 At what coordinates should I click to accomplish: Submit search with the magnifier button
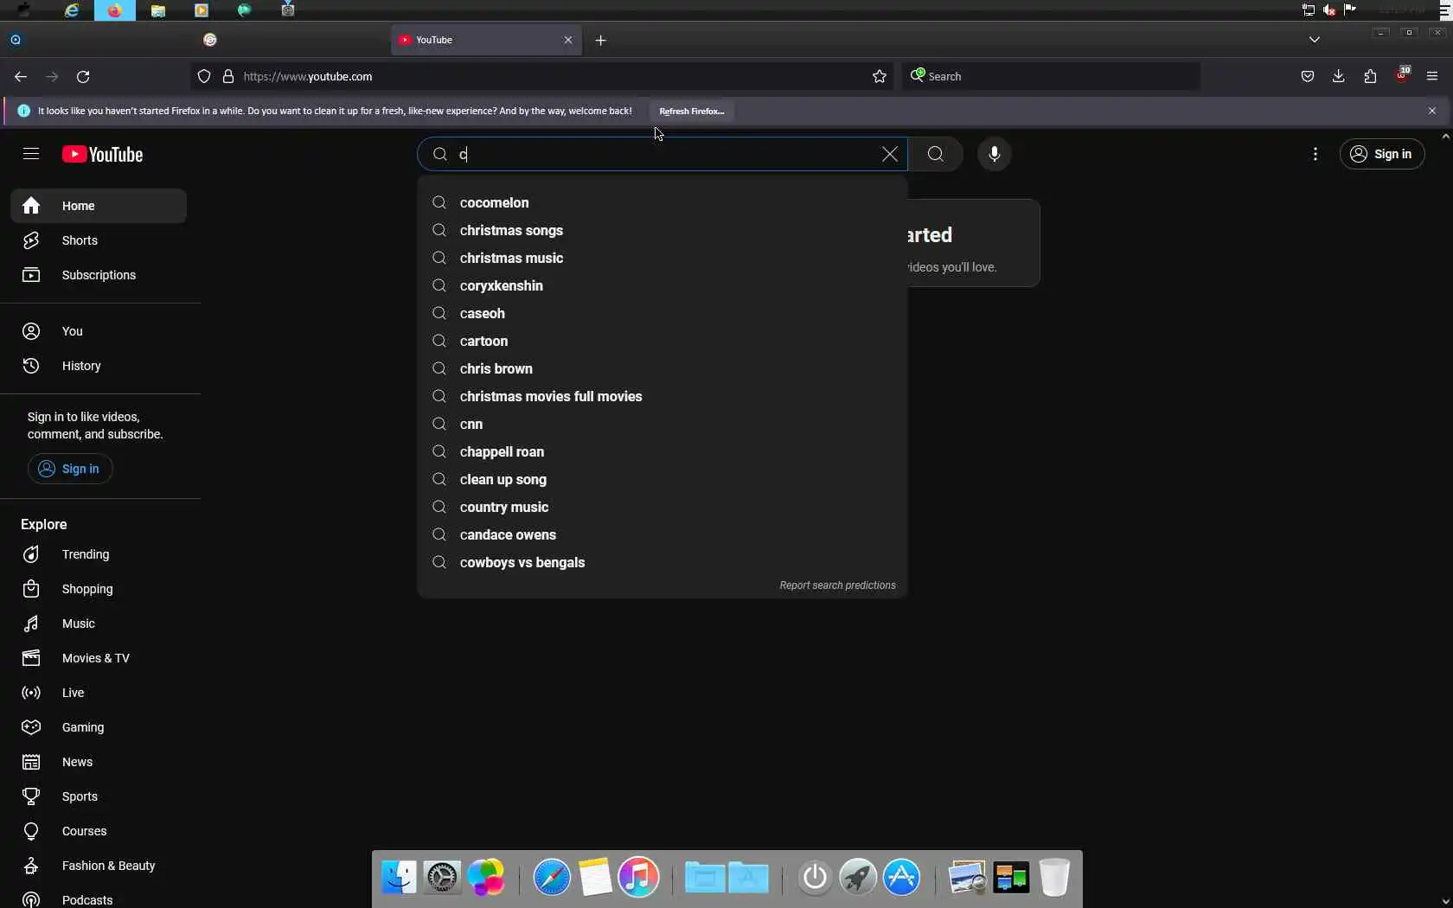tap(935, 154)
